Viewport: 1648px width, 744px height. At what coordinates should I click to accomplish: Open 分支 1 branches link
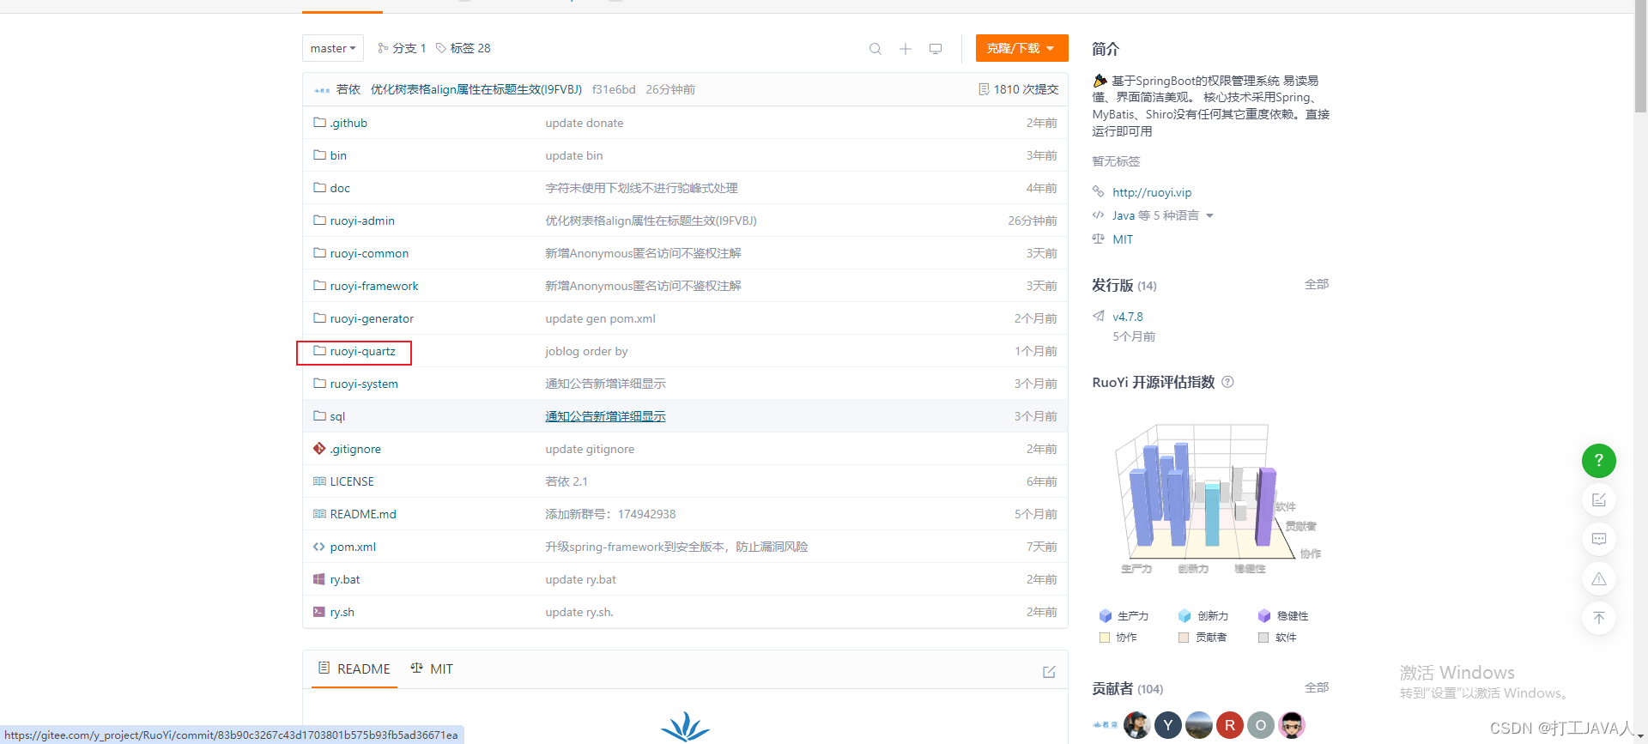tap(402, 48)
